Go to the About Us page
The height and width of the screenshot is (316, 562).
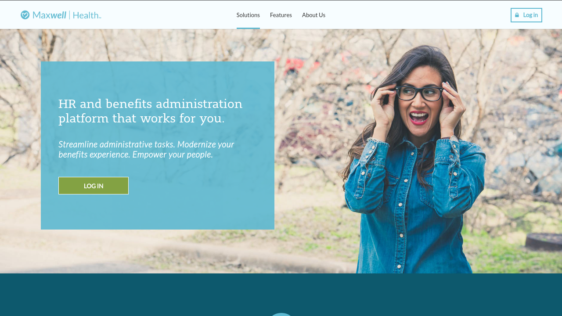pyautogui.click(x=313, y=15)
